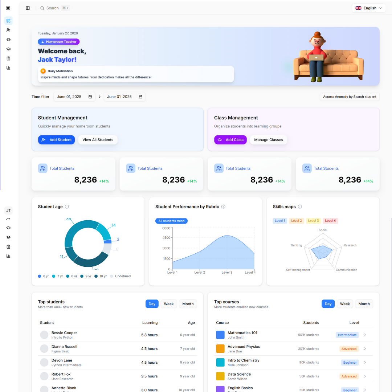Click the Search field in top bar
The image size is (392, 392).
[53, 8]
